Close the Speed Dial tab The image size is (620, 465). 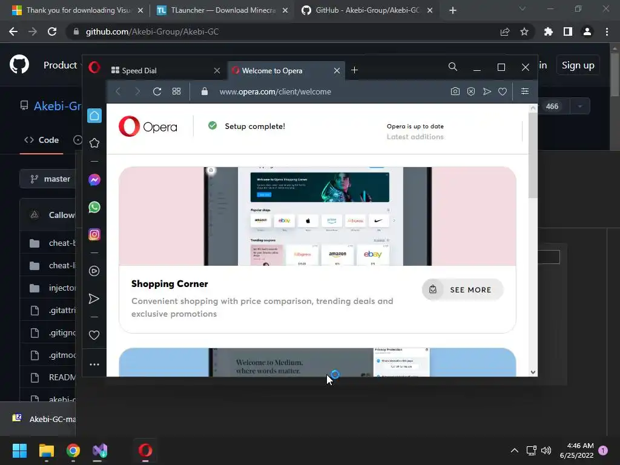coord(217,70)
